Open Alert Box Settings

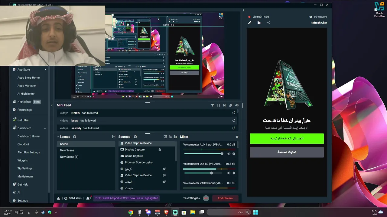pos(29,152)
